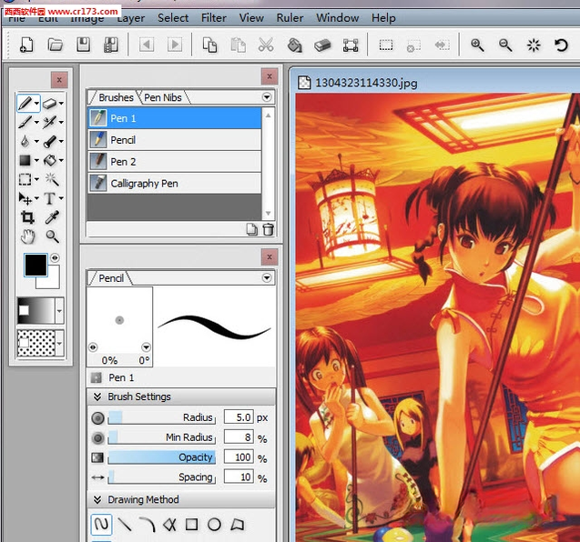Viewport: 580px width, 542px height.
Task: Choose the Pen 2 brush
Action: 175,162
